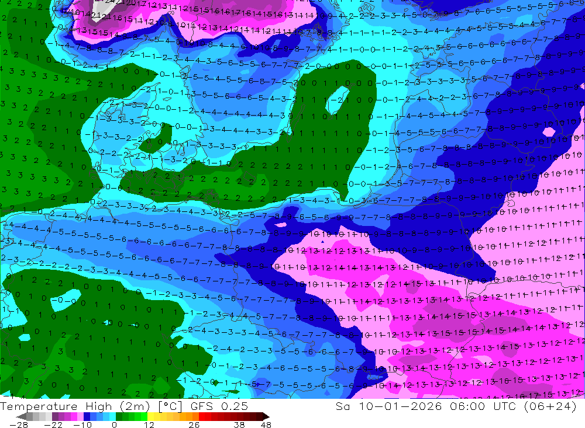This screenshot has height=428, width=585.
Task: Click the '0' legend value under color bar
Action: click(114, 424)
